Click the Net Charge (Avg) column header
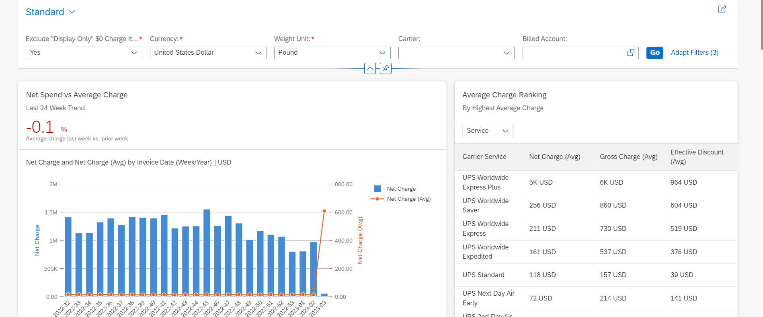This screenshot has height=317, width=763. pos(555,157)
